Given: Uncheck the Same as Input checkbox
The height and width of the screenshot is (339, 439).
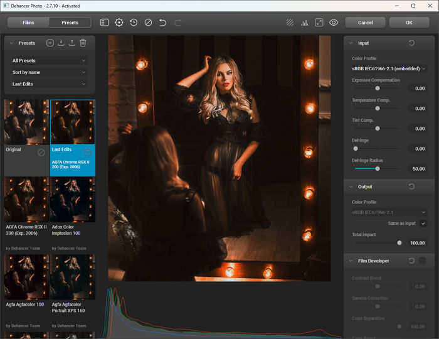Looking at the screenshot, I should 423,223.
